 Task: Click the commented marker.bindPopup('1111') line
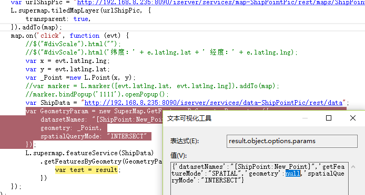[97, 94]
